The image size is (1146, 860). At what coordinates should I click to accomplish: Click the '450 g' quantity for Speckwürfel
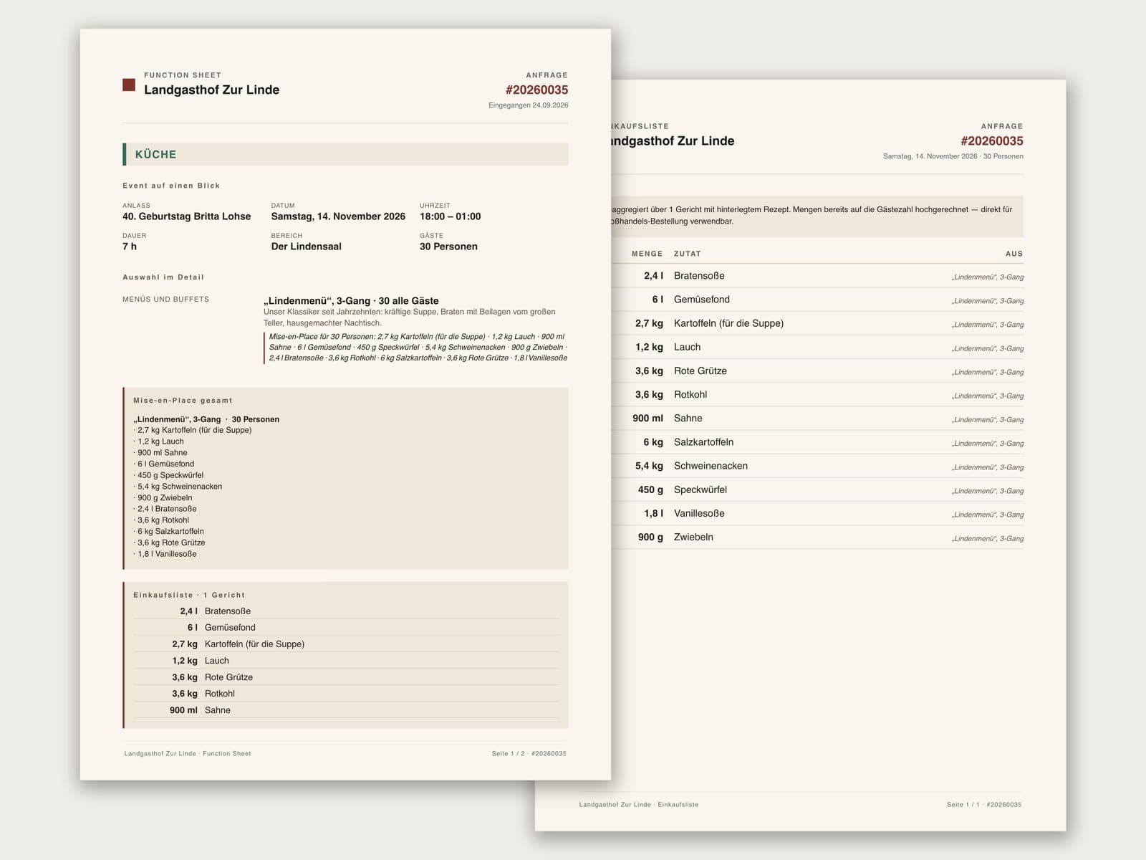point(650,489)
